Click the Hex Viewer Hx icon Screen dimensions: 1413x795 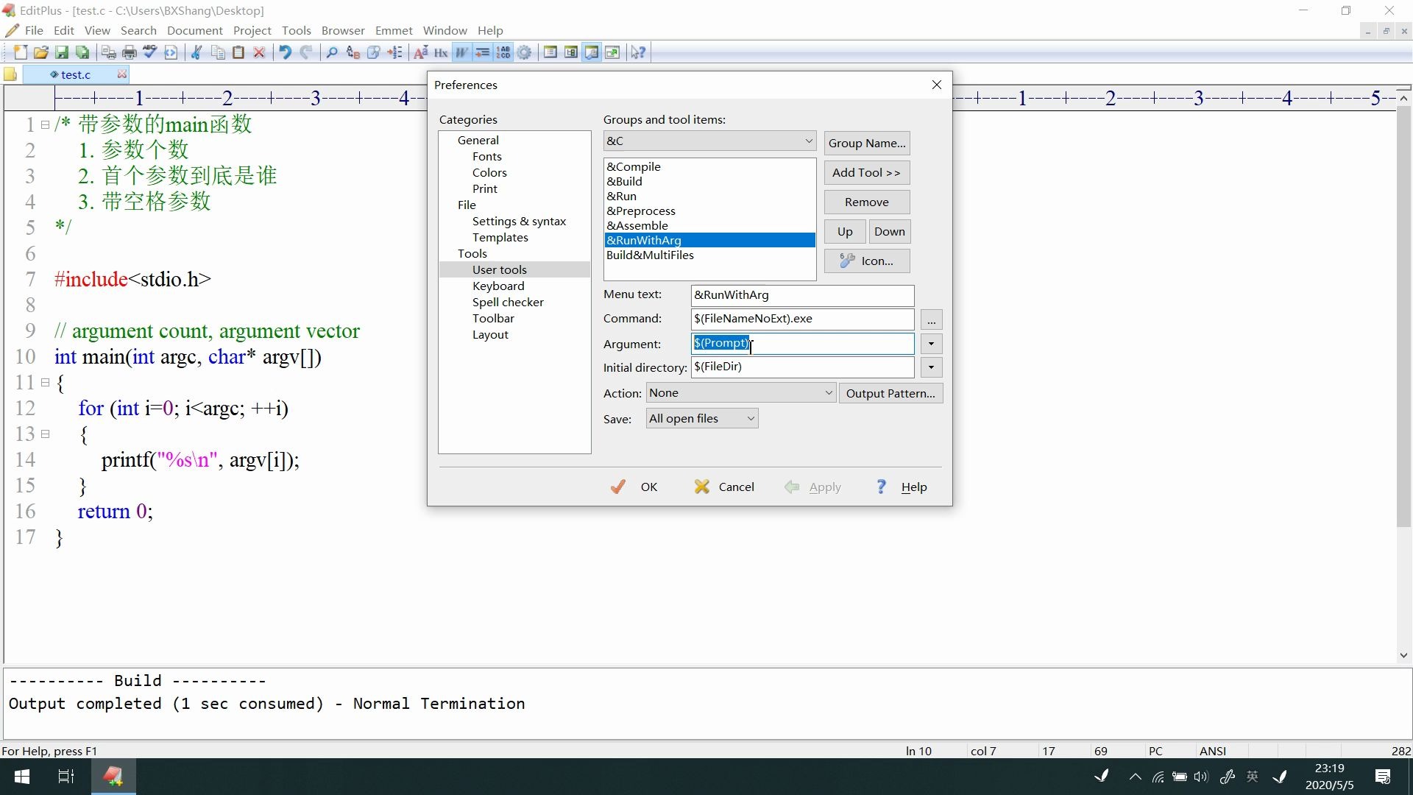pos(442,52)
